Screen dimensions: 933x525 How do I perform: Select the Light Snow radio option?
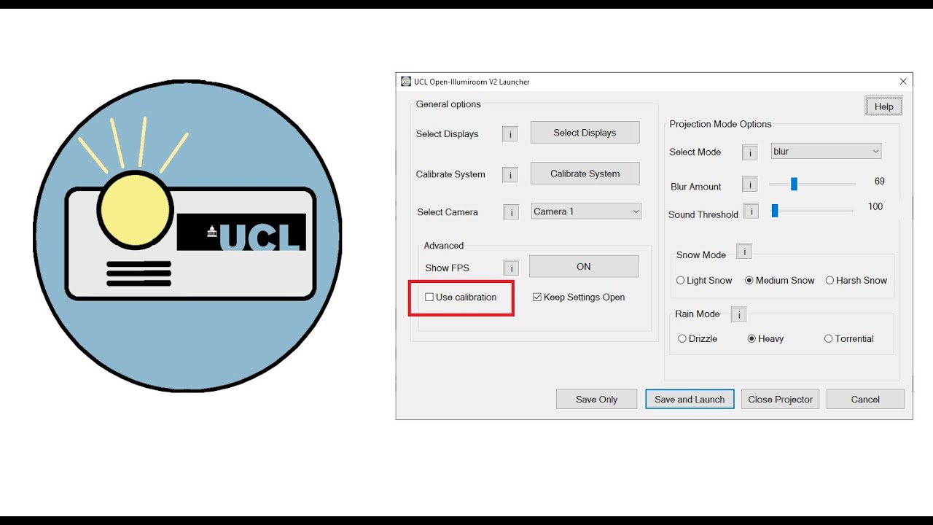(681, 280)
